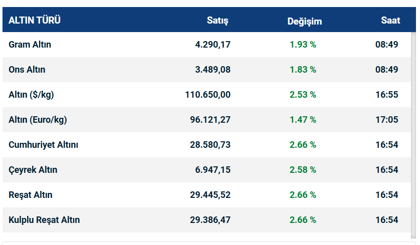The image size is (420, 245).
Task: Click the Değişim column header
Action: [x=305, y=21]
